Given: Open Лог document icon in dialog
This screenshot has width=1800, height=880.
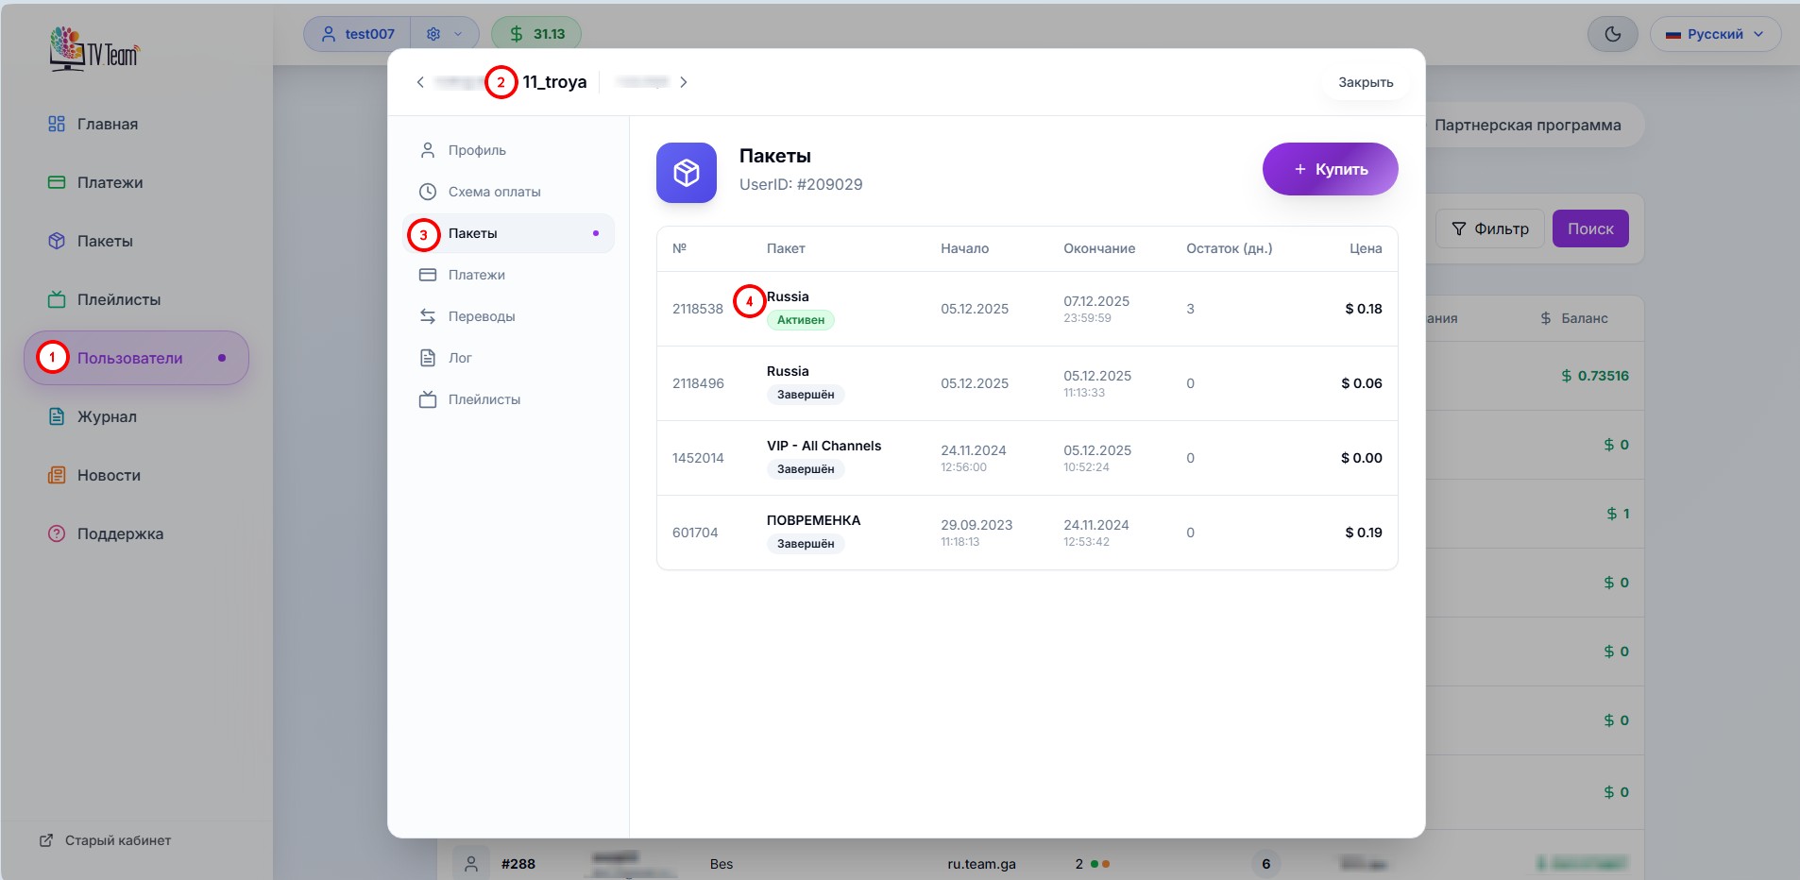Looking at the screenshot, I should tap(428, 358).
